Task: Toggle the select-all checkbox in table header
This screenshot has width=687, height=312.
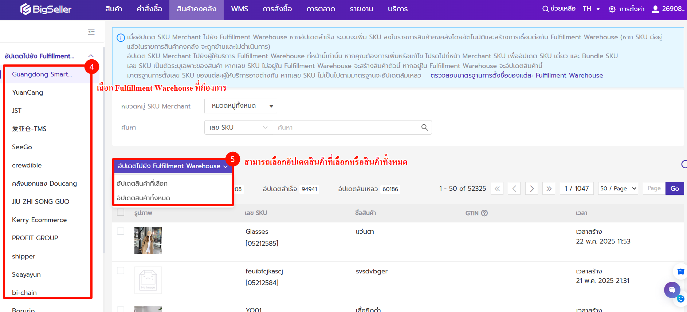Action: point(121,212)
